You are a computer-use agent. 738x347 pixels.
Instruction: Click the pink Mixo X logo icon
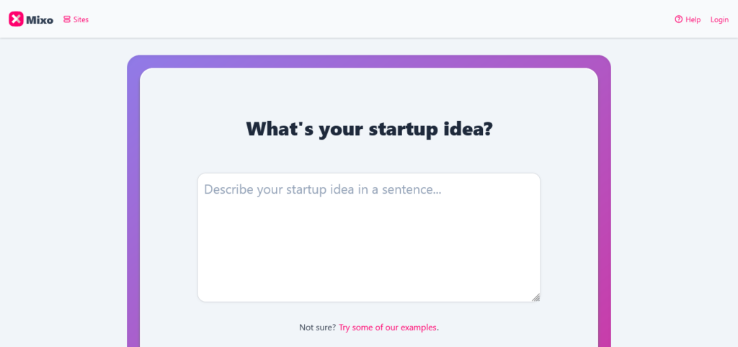click(x=16, y=19)
